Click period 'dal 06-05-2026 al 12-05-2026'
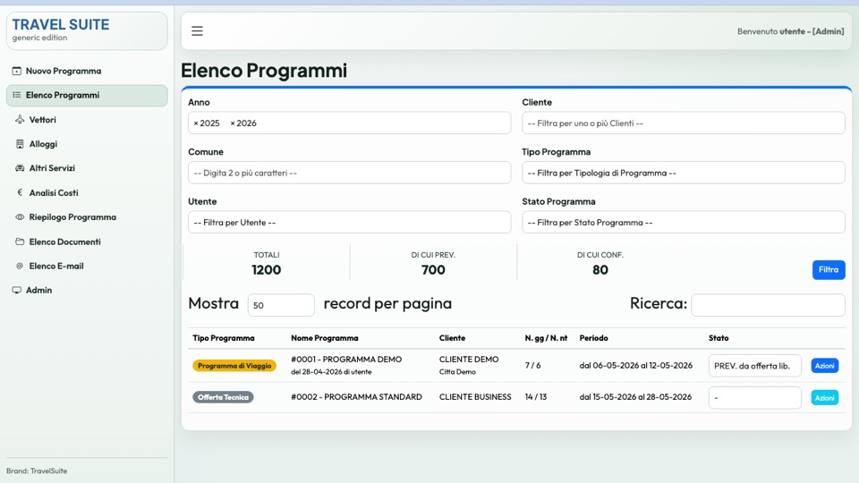 [636, 365]
